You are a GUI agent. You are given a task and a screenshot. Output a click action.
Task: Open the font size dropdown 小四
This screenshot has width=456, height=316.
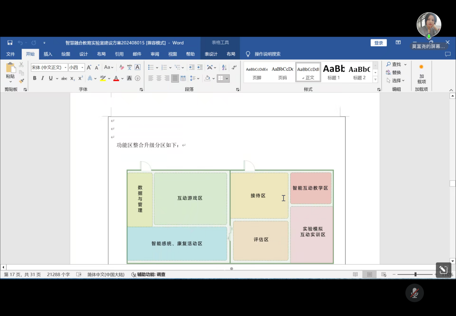point(82,68)
